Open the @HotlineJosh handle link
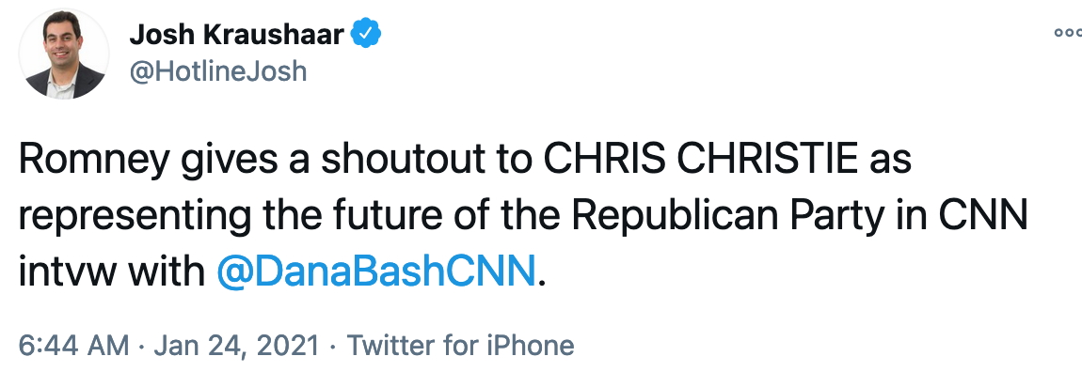The image size is (1082, 372). 218,71
